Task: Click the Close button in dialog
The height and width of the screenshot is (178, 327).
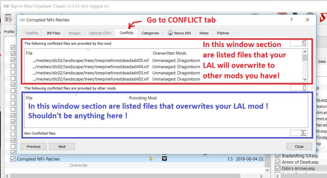Action: point(299,147)
